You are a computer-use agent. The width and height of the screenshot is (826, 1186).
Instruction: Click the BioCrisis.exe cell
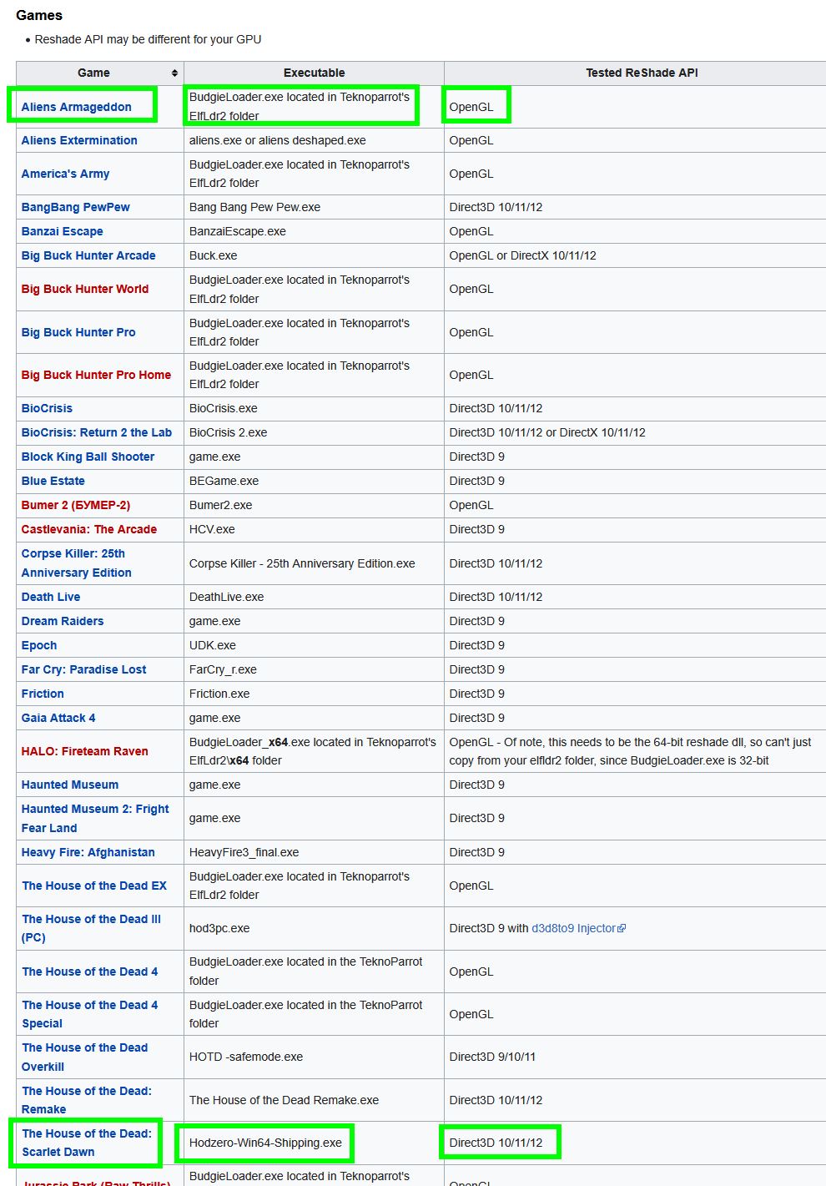coord(314,408)
